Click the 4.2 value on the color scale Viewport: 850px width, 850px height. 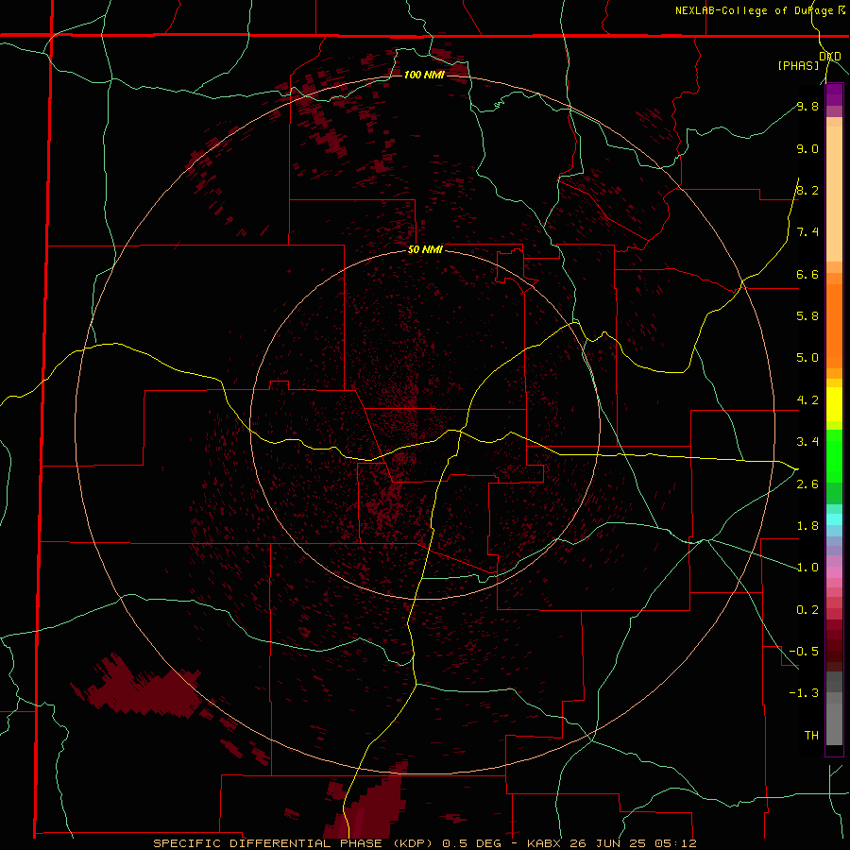pos(807,400)
